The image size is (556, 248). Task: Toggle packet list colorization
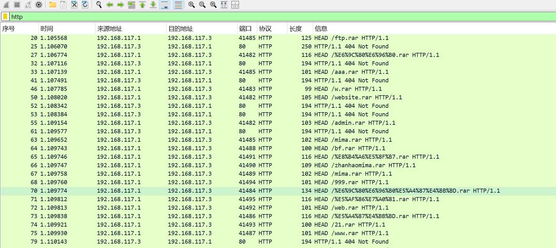[178, 5]
